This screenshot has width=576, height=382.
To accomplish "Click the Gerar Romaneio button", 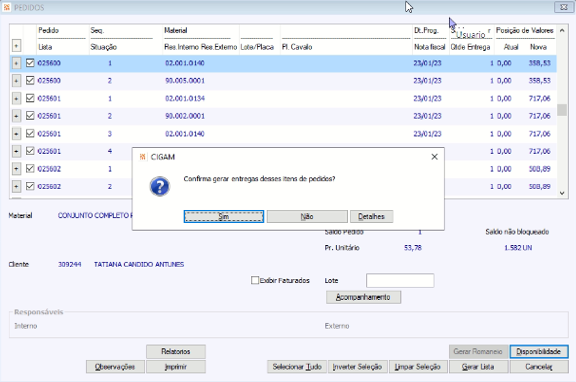I will pos(478,352).
